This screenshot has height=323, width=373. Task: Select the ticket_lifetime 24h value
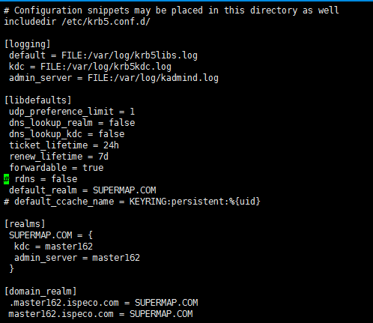coord(111,145)
